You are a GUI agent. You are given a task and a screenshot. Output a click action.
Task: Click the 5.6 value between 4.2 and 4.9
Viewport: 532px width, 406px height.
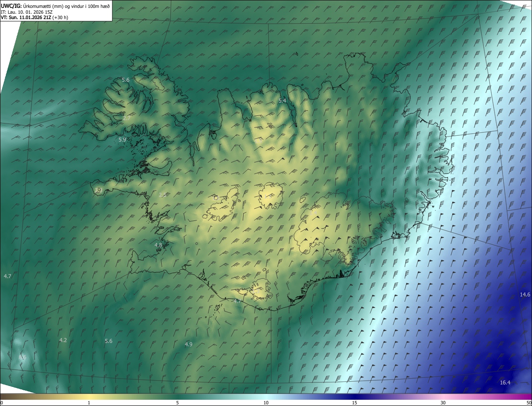tap(108, 341)
